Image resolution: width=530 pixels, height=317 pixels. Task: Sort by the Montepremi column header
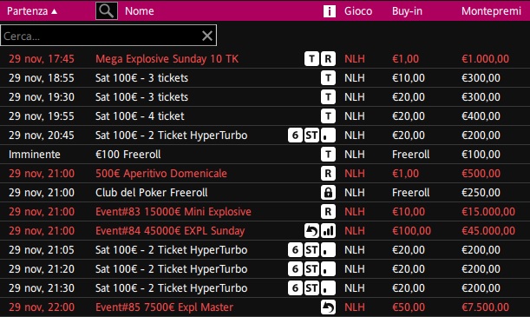point(491,10)
